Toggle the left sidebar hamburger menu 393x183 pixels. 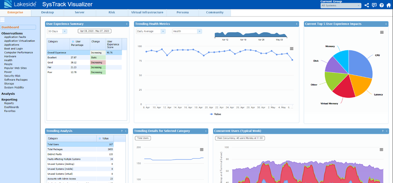click(2, 20)
